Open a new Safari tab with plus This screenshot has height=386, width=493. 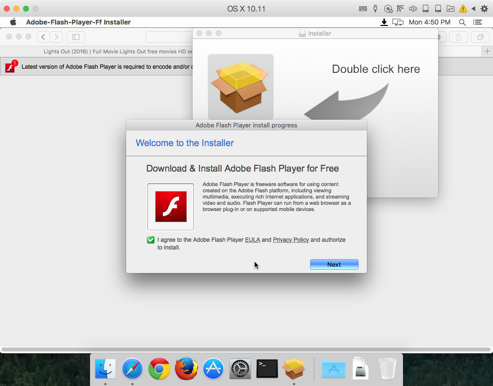(487, 51)
